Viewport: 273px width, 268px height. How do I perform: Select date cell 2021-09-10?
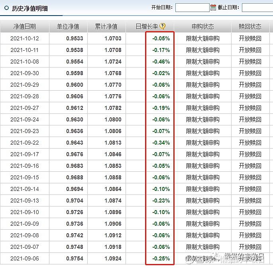(25, 212)
